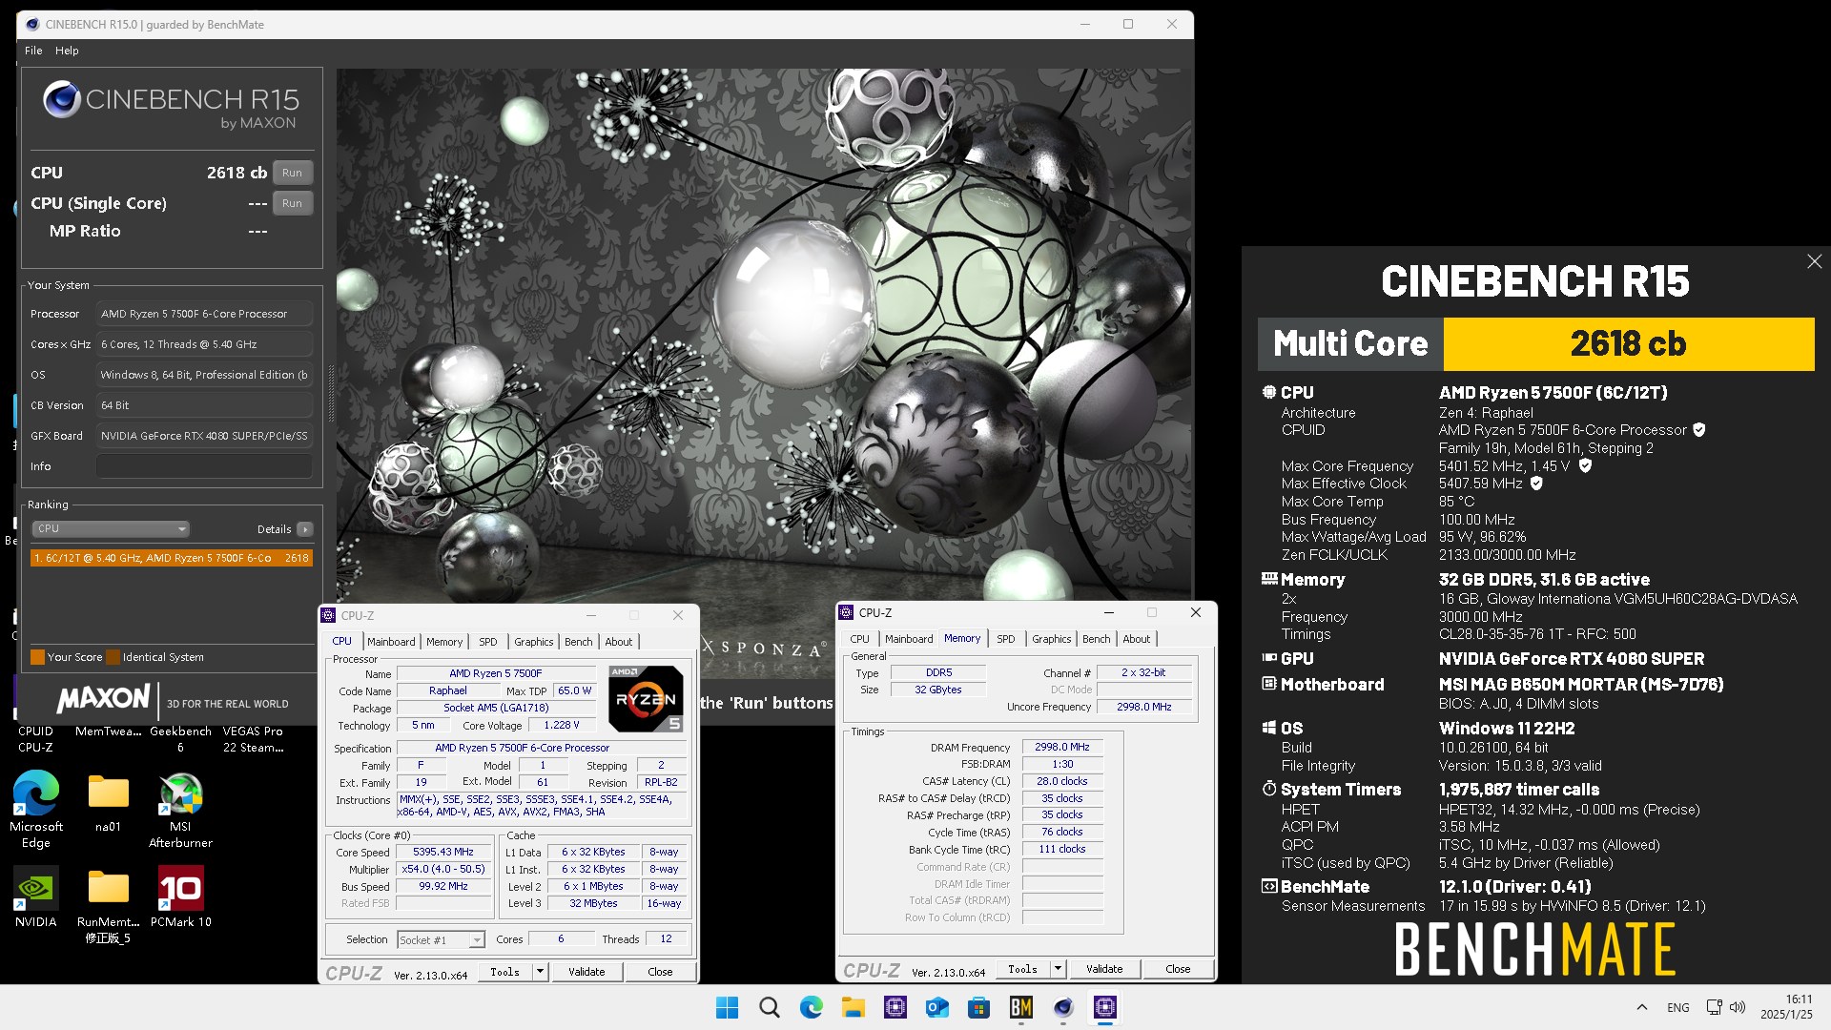Open the clock and date flyout

tap(1786, 1007)
